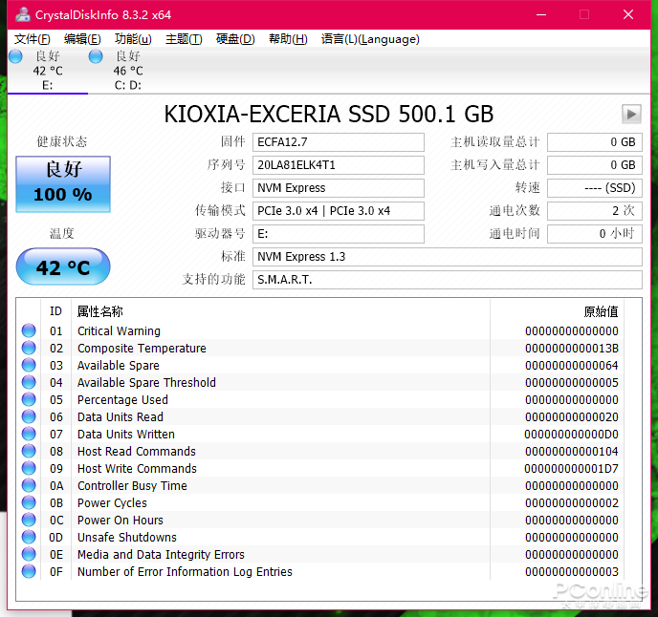Click the host reads total 0 GB field
658x617 pixels.
tap(595, 142)
